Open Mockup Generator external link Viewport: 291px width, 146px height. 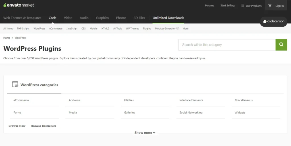pos(167,29)
